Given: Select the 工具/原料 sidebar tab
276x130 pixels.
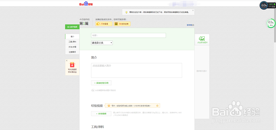Looking at the screenshot, I should pos(72,42).
